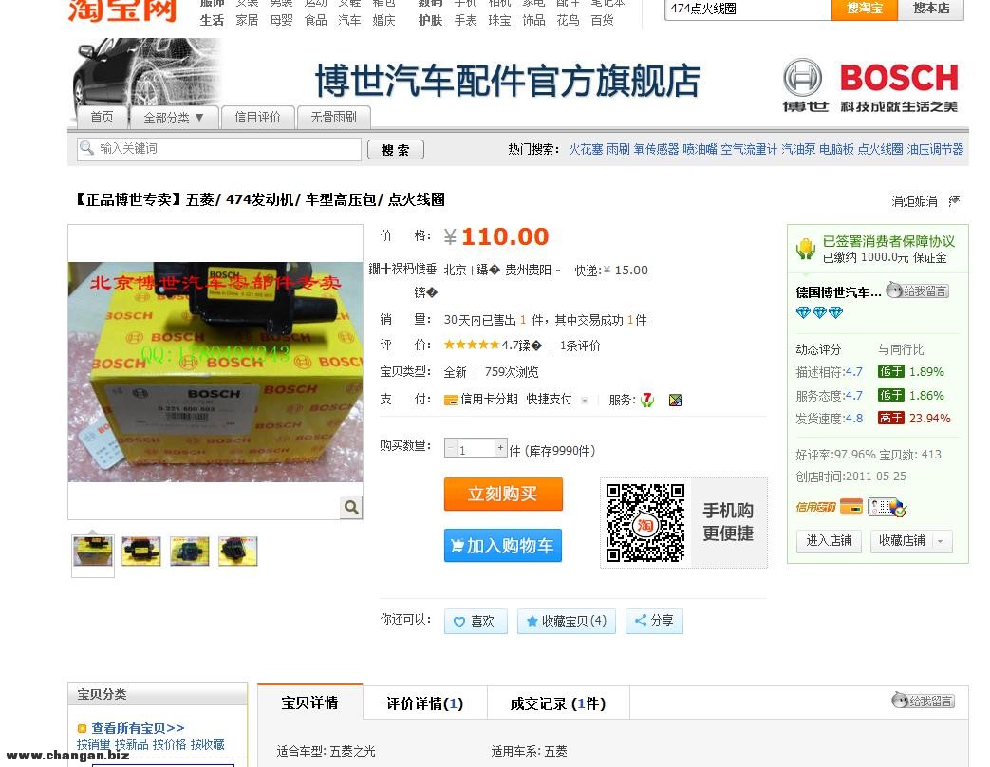Open the 火花塞 hot search link
990x767 pixels.
pos(586,149)
